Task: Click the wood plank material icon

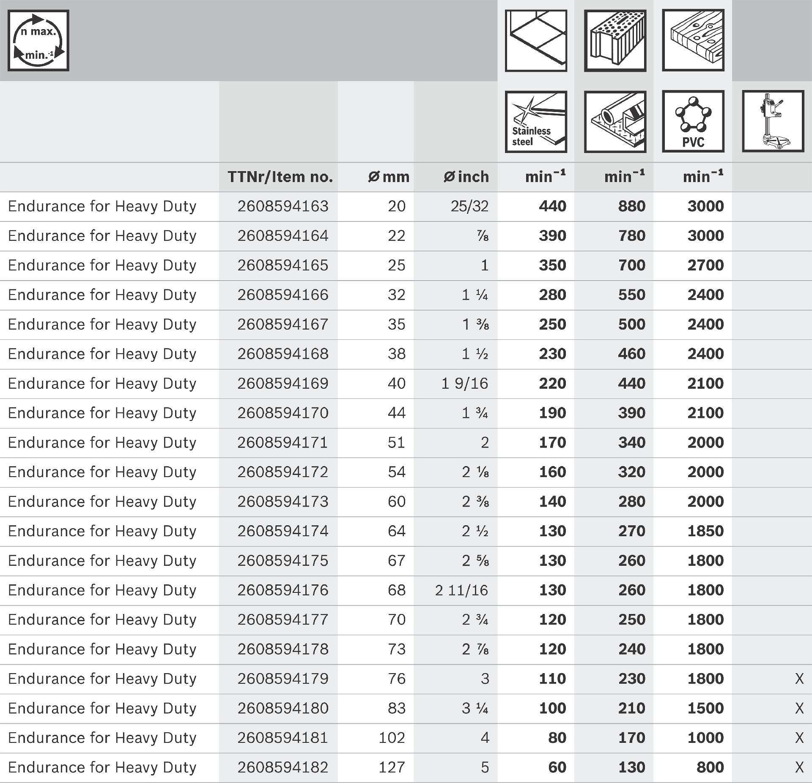Action: (x=693, y=41)
